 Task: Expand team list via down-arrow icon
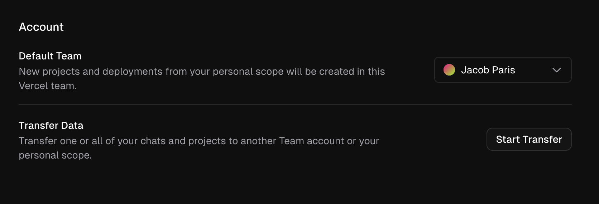(556, 70)
